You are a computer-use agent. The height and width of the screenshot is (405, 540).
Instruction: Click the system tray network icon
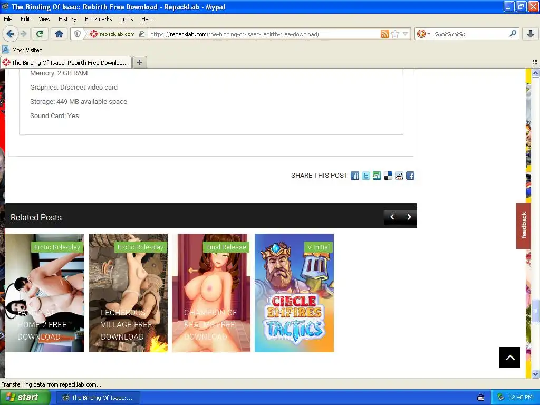(501, 398)
